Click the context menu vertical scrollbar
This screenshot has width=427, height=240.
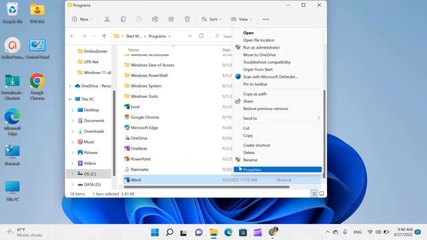324,134
